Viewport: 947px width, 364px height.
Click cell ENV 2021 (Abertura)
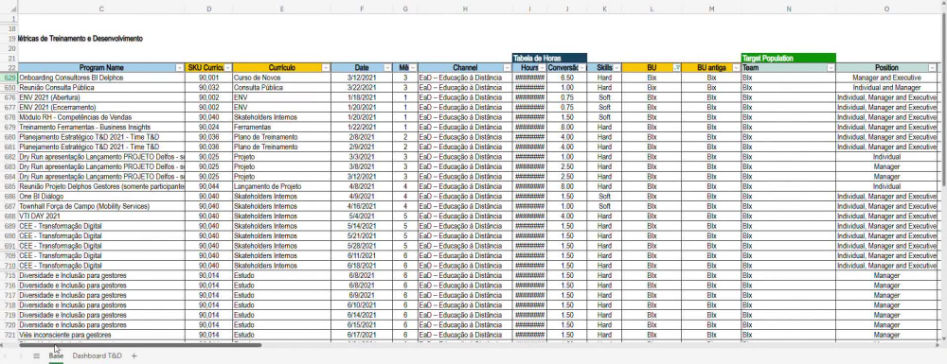[x=101, y=97]
